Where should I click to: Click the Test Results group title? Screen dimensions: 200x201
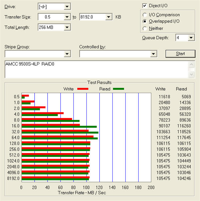[x=99, y=82]
